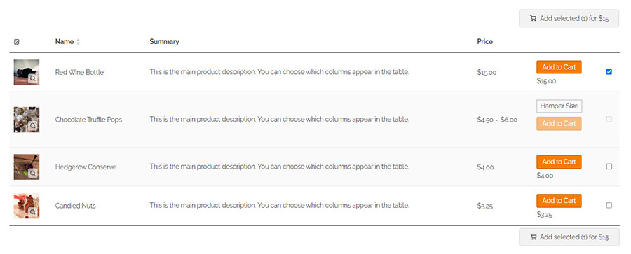
Task: Tick the Hedgerow Conserve checkbox
Action: tap(609, 167)
